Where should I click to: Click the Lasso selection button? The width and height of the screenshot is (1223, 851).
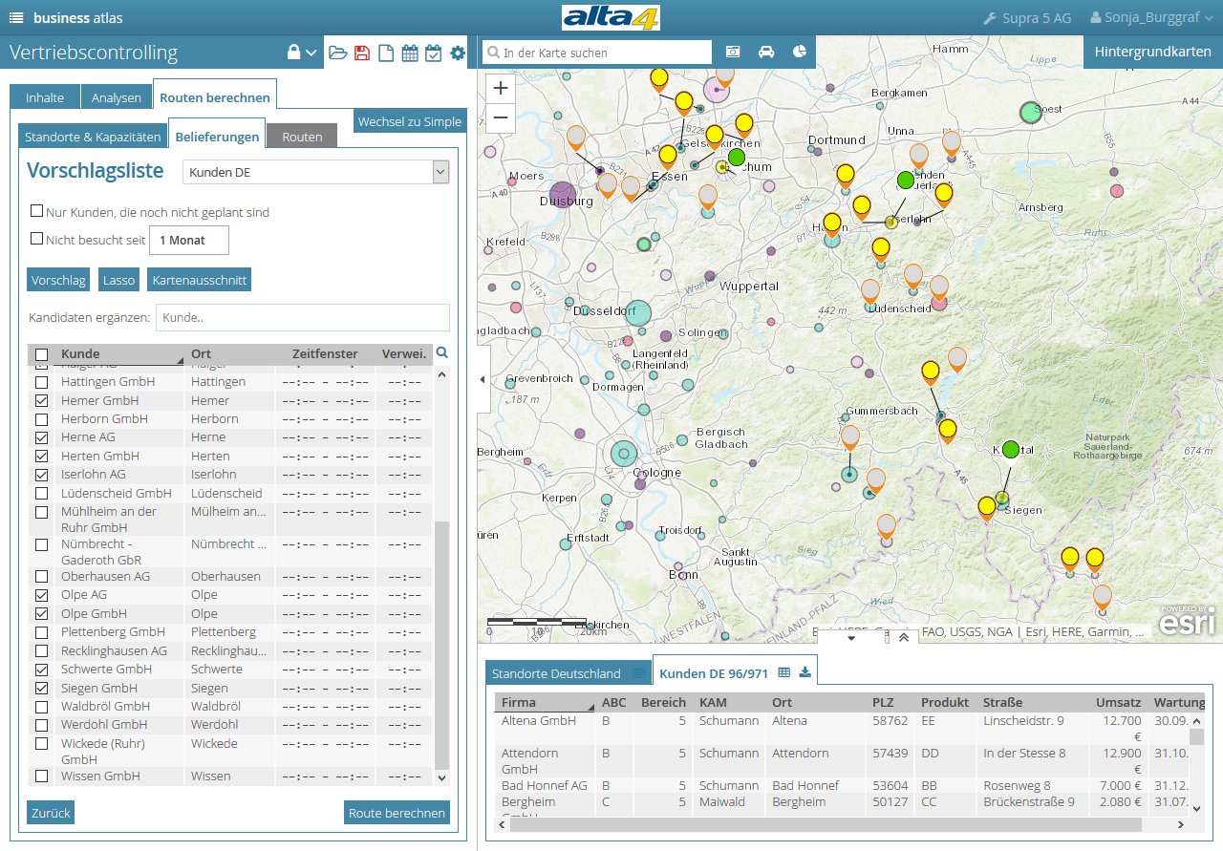click(118, 280)
